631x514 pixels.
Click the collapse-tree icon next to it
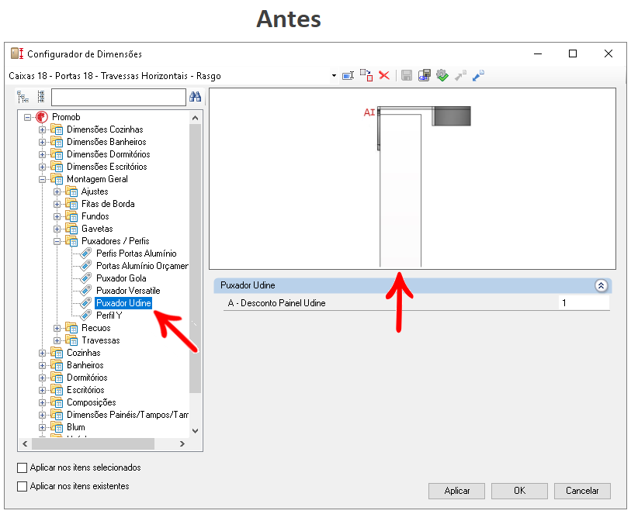coord(40,97)
